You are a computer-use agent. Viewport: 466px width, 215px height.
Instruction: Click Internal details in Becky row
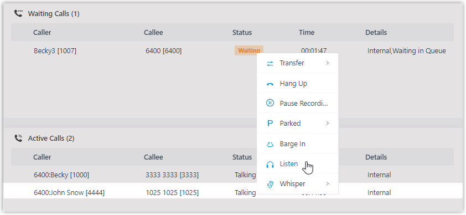click(x=379, y=175)
